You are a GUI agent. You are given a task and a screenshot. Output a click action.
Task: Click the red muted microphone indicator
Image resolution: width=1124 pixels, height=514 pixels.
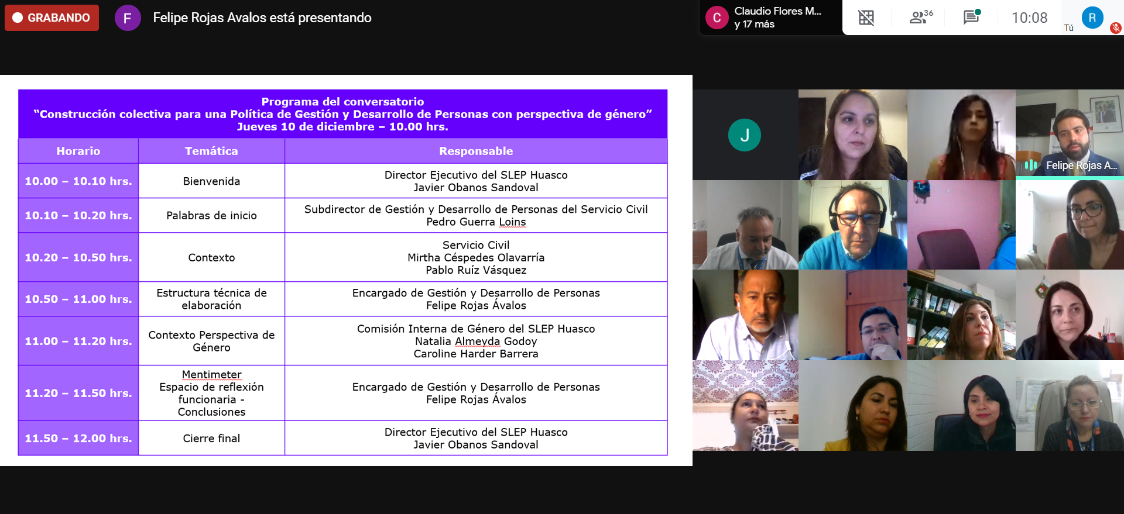tap(1116, 28)
